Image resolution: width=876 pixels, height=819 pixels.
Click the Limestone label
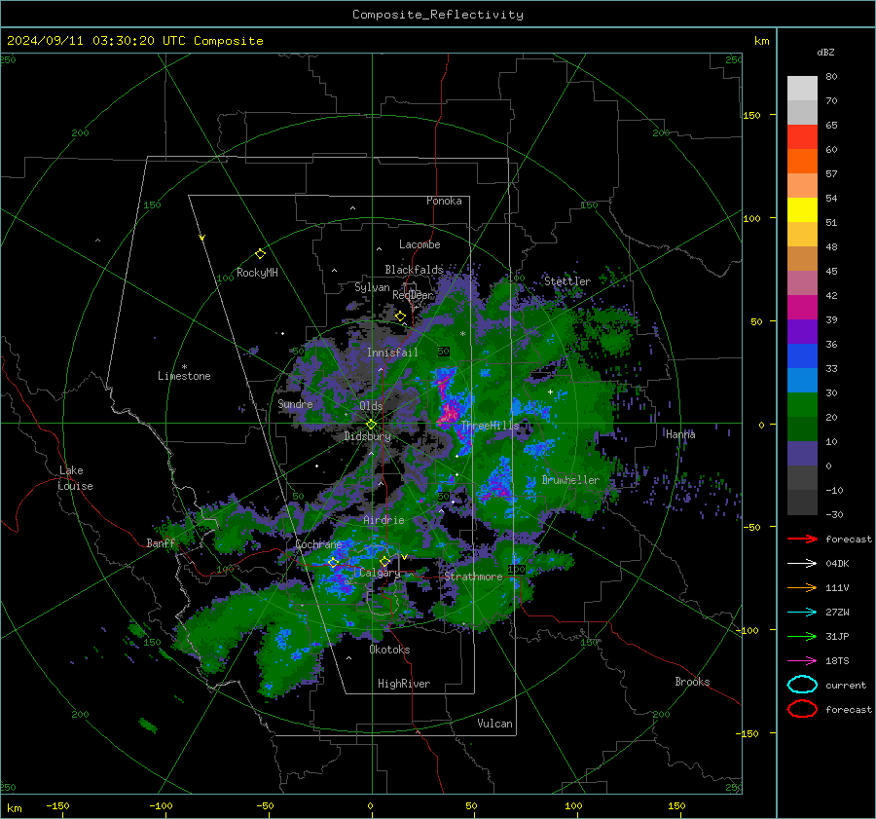184,376
